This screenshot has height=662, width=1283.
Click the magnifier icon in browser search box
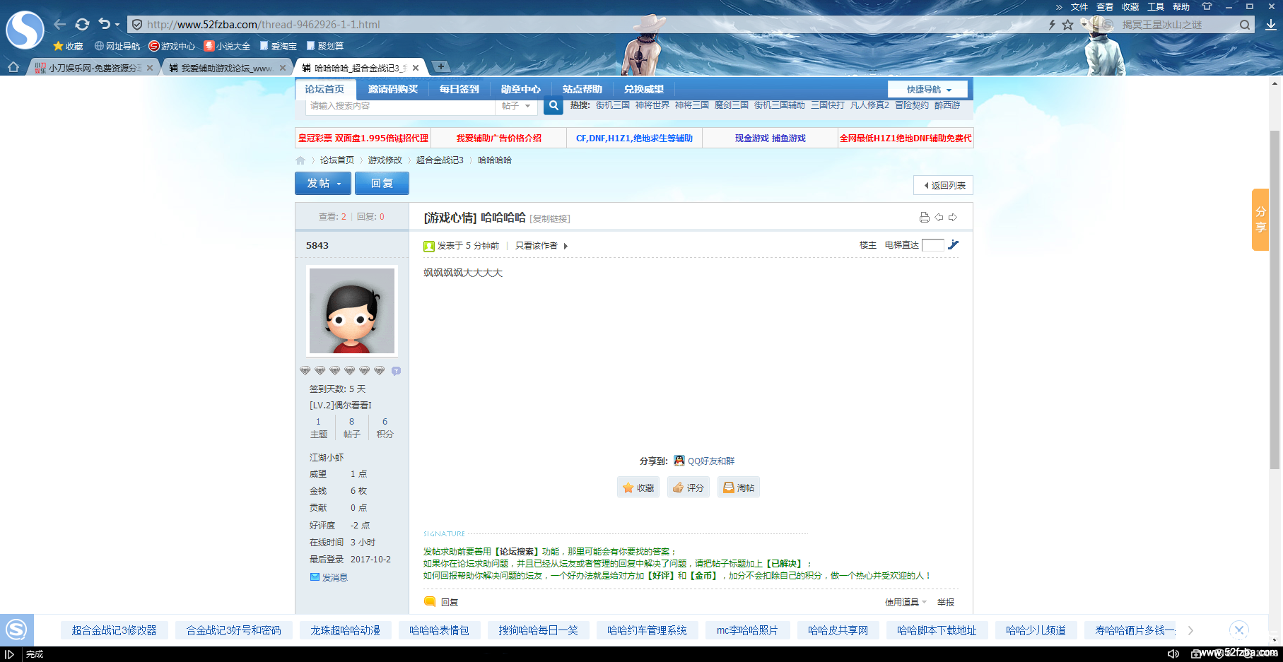pos(1245,25)
